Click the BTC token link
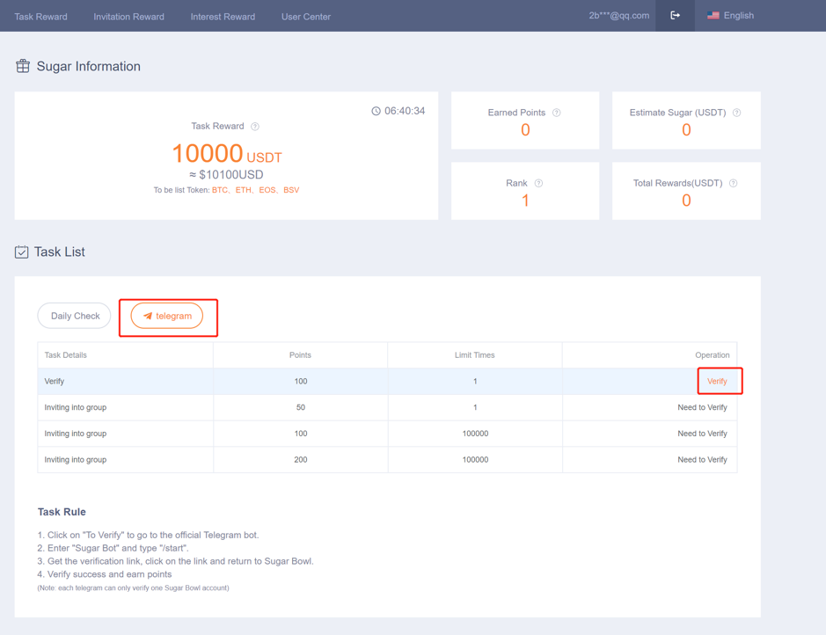This screenshot has width=826, height=635. tap(220, 190)
